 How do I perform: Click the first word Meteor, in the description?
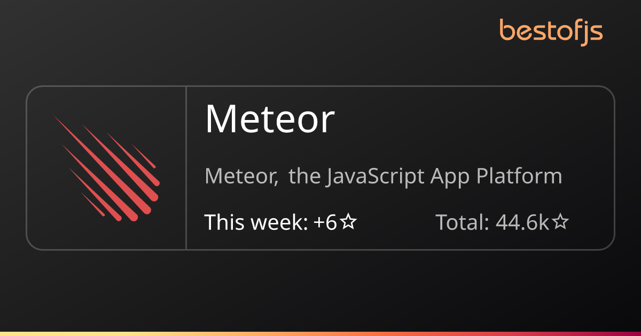click(x=242, y=177)
